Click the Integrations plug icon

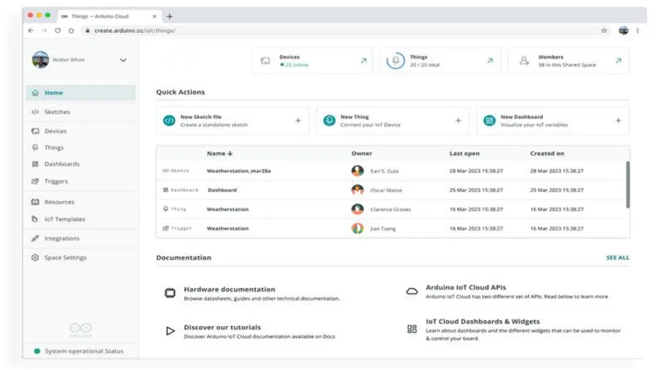[x=35, y=239]
